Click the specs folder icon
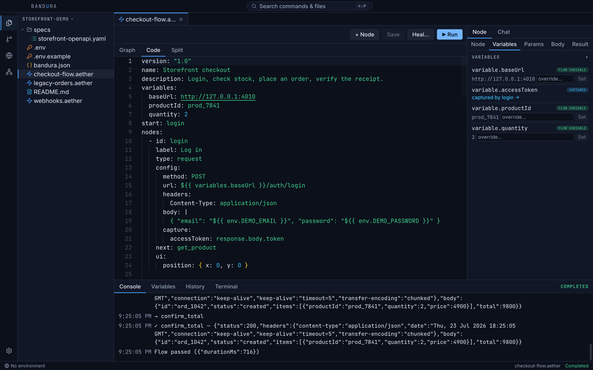The width and height of the screenshot is (593, 370). [29, 30]
